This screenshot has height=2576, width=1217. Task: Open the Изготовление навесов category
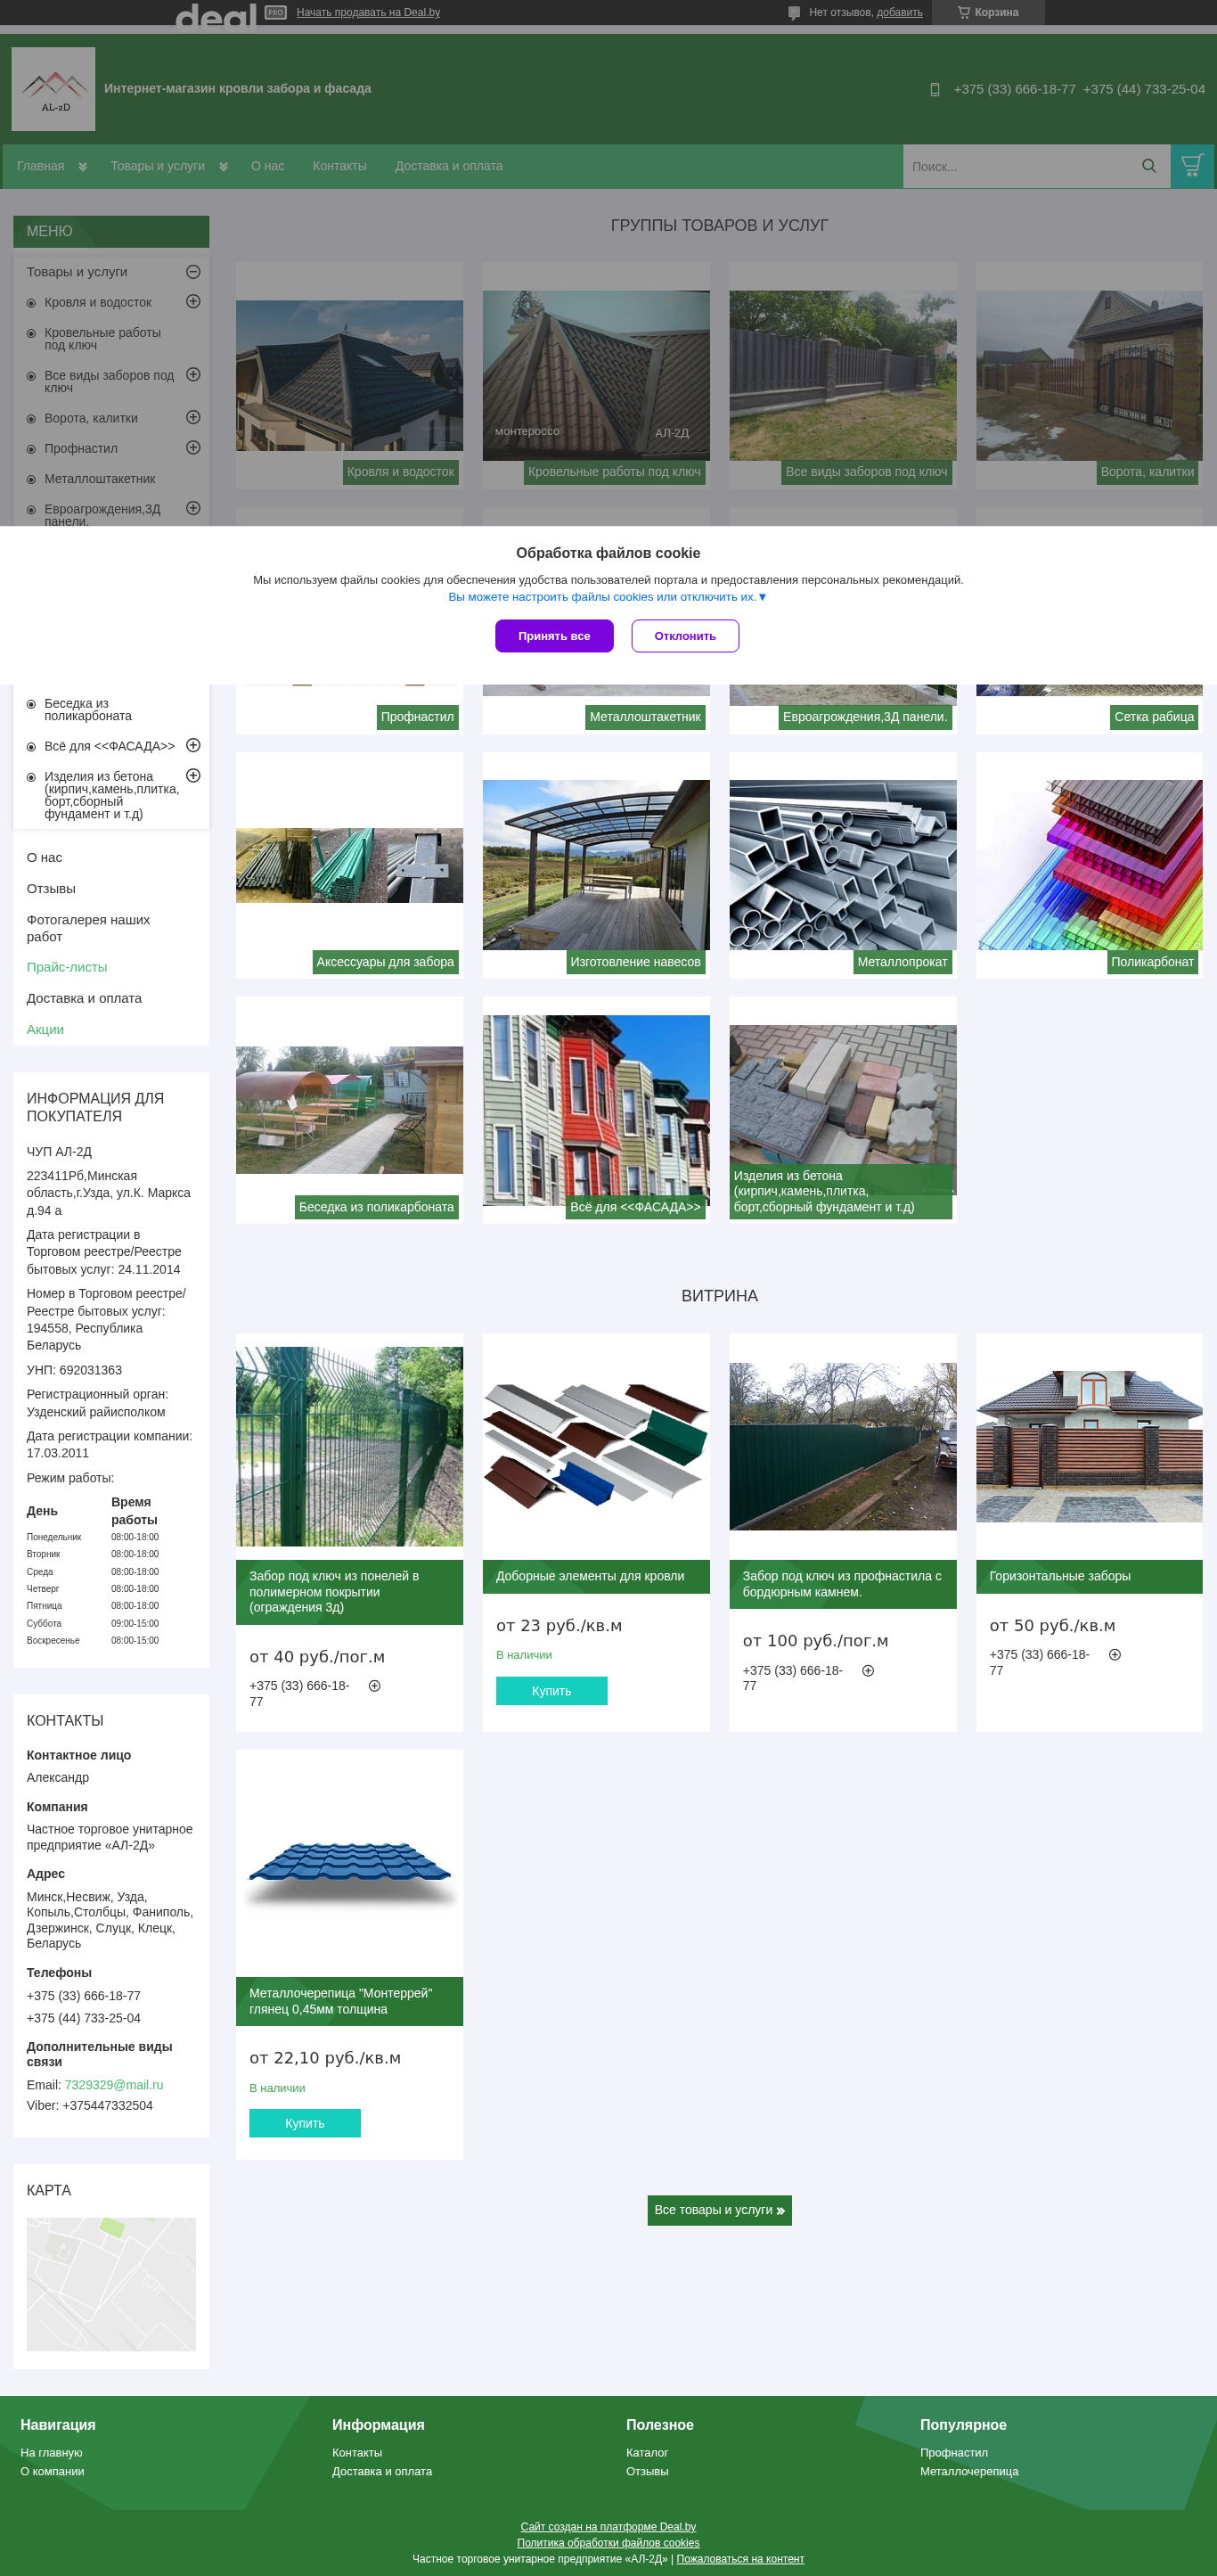pyautogui.click(x=597, y=865)
